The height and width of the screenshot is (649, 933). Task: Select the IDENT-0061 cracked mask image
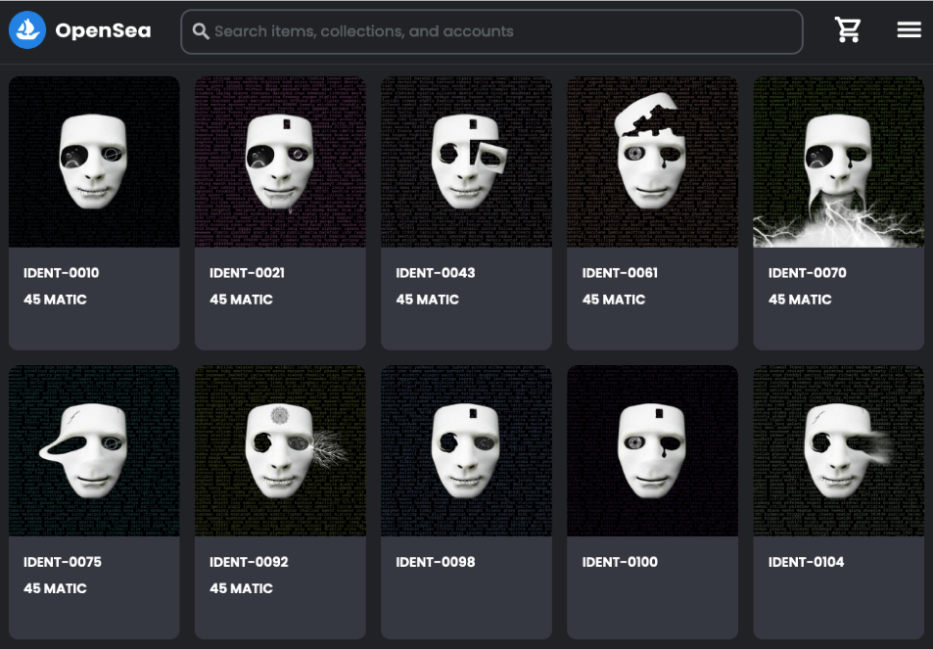[x=652, y=162]
